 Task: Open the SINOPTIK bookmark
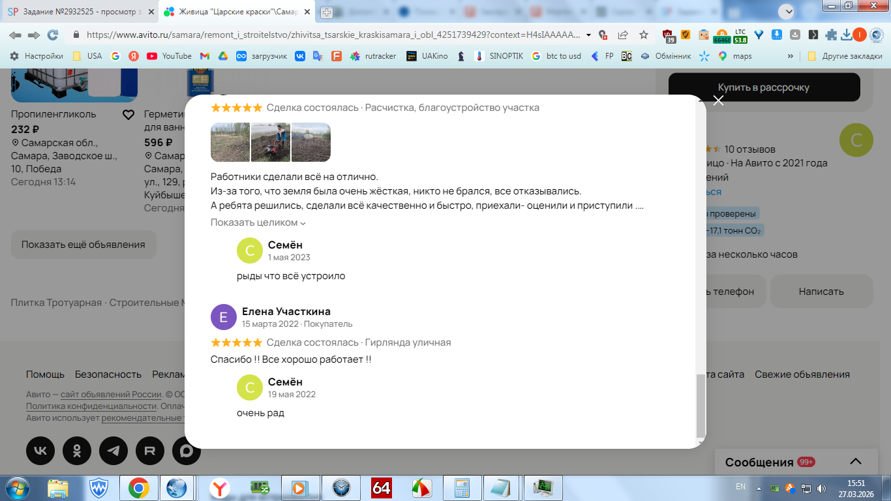[498, 56]
